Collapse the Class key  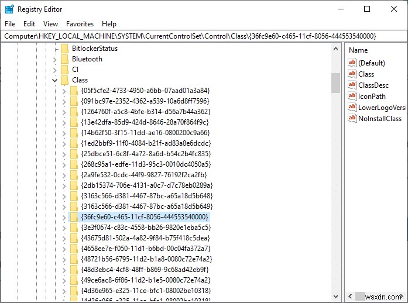[x=54, y=80]
